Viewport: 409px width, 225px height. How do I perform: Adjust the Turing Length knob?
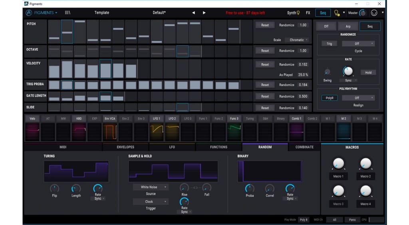(x=76, y=189)
